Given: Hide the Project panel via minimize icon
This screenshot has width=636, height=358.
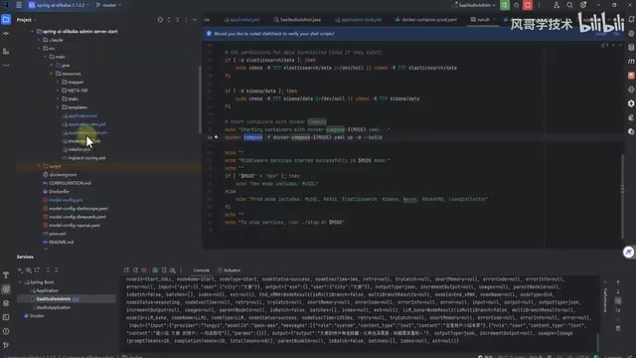Looking at the screenshot, I should point(195,20).
